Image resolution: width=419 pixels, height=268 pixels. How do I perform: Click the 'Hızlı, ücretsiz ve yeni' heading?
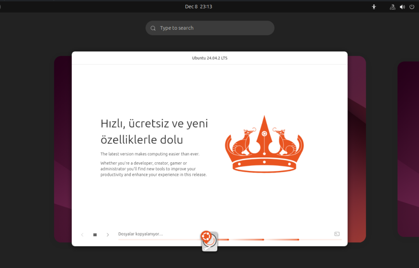(154, 124)
